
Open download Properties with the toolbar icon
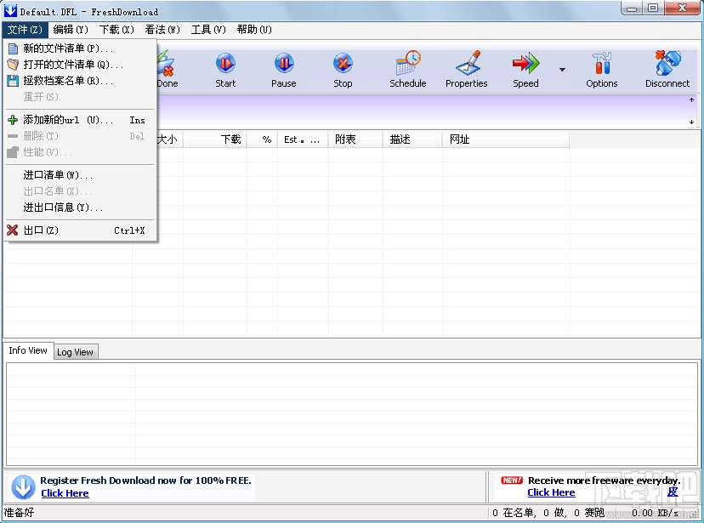466,70
